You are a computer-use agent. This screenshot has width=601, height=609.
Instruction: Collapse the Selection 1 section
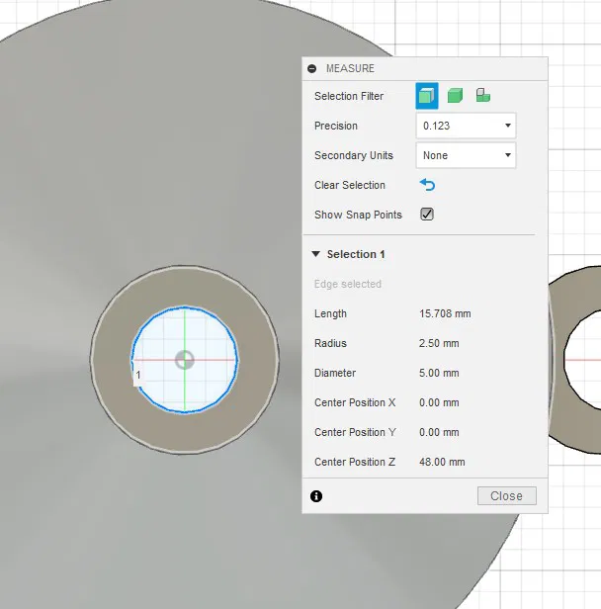point(315,254)
